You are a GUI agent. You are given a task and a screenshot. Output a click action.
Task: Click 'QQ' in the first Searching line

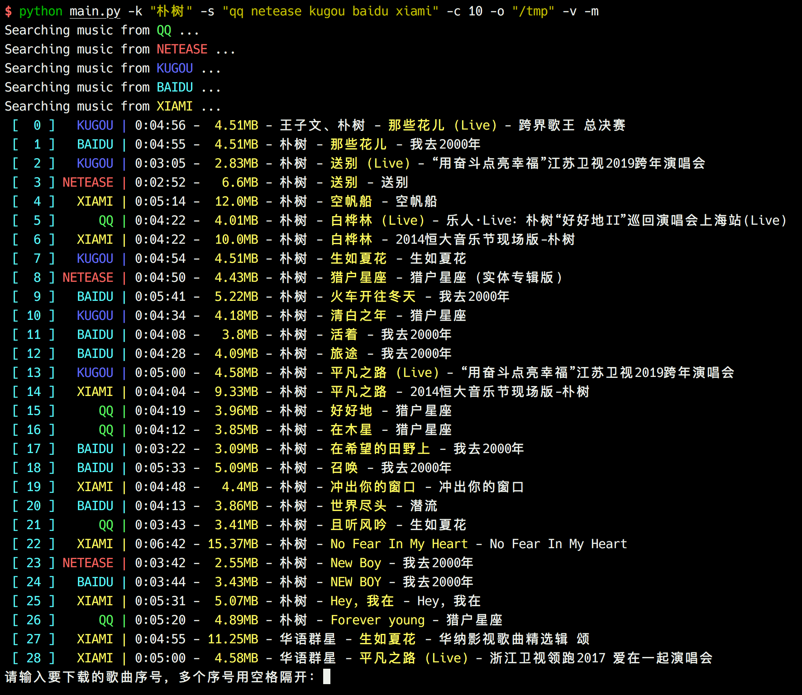(164, 30)
